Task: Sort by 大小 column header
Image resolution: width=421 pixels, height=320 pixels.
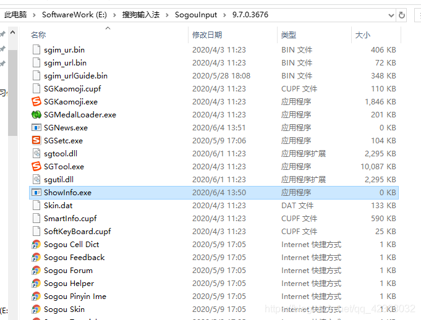Action: 363,35
